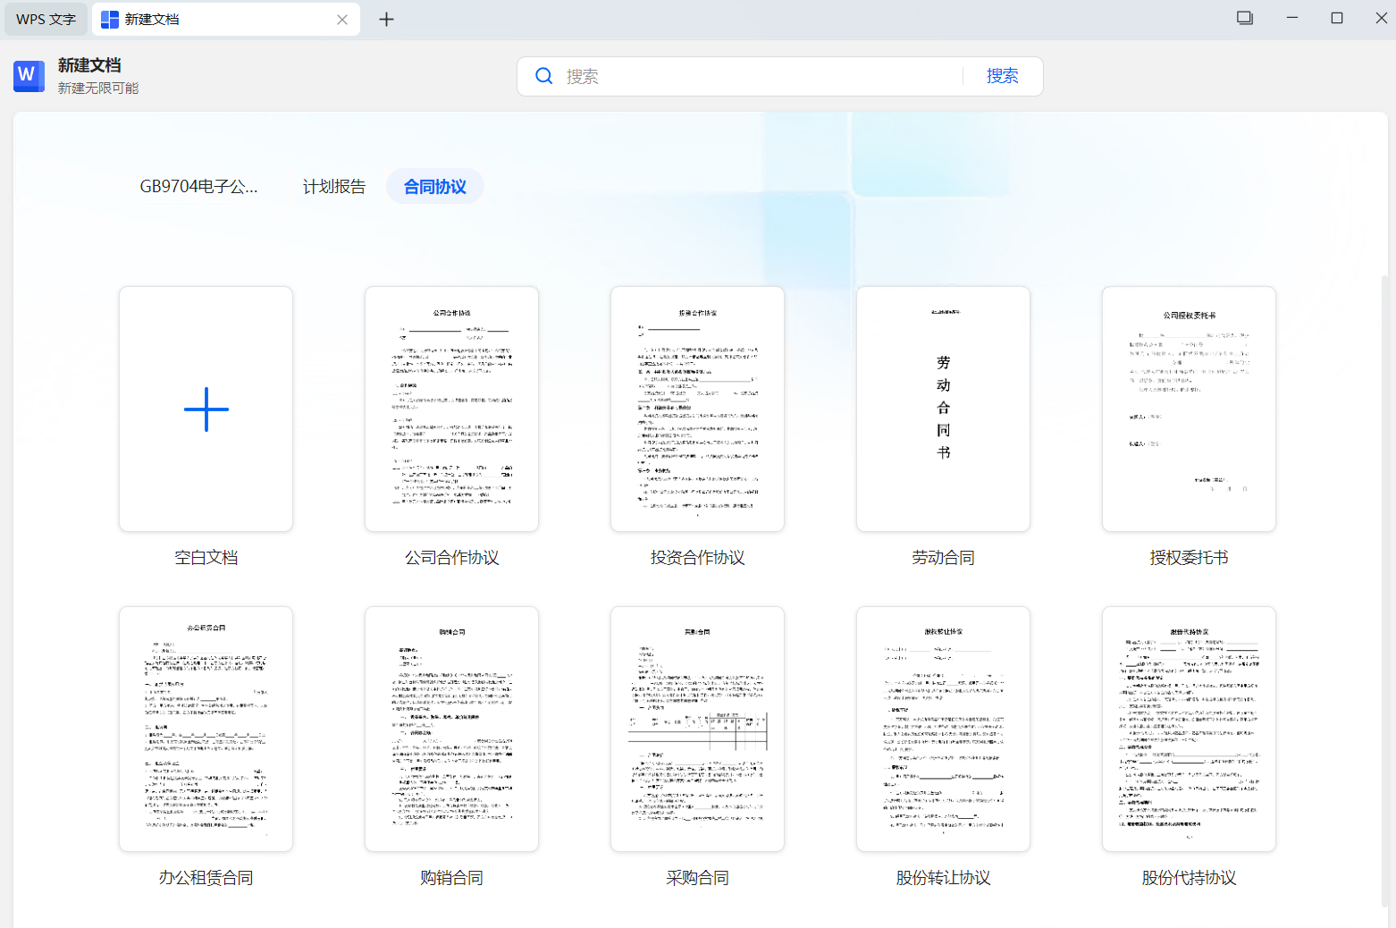Click the 公司合作协议 label text
The image size is (1396, 928).
pyautogui.click(x=452, y=558)
